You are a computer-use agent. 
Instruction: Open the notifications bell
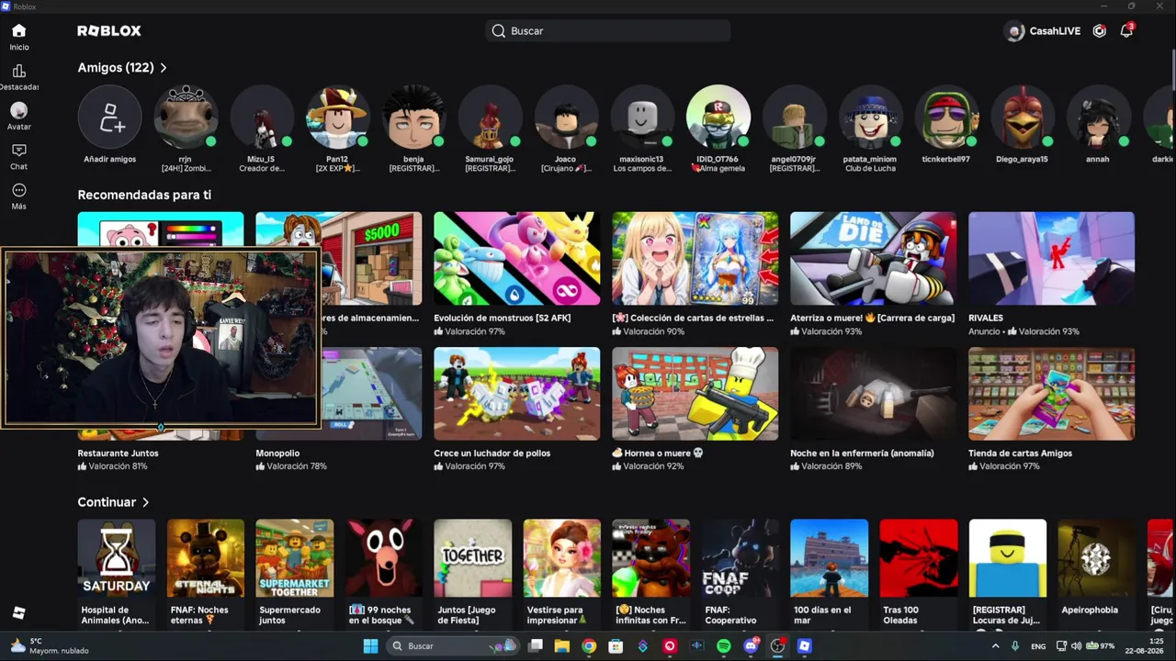coord(1126,30)
